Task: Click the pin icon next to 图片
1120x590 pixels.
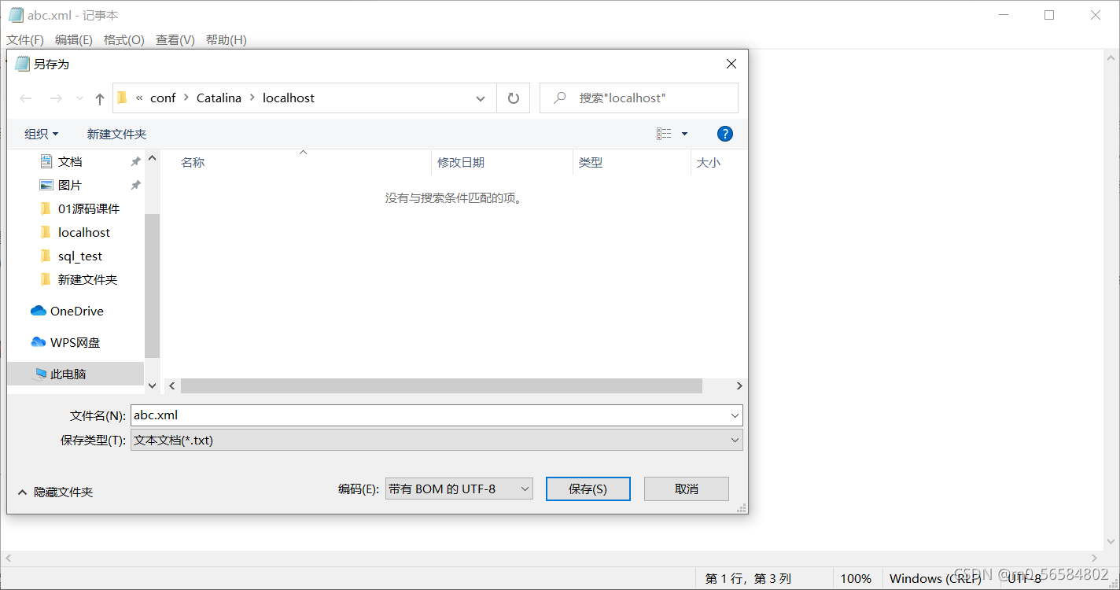Action: [135, 185]
